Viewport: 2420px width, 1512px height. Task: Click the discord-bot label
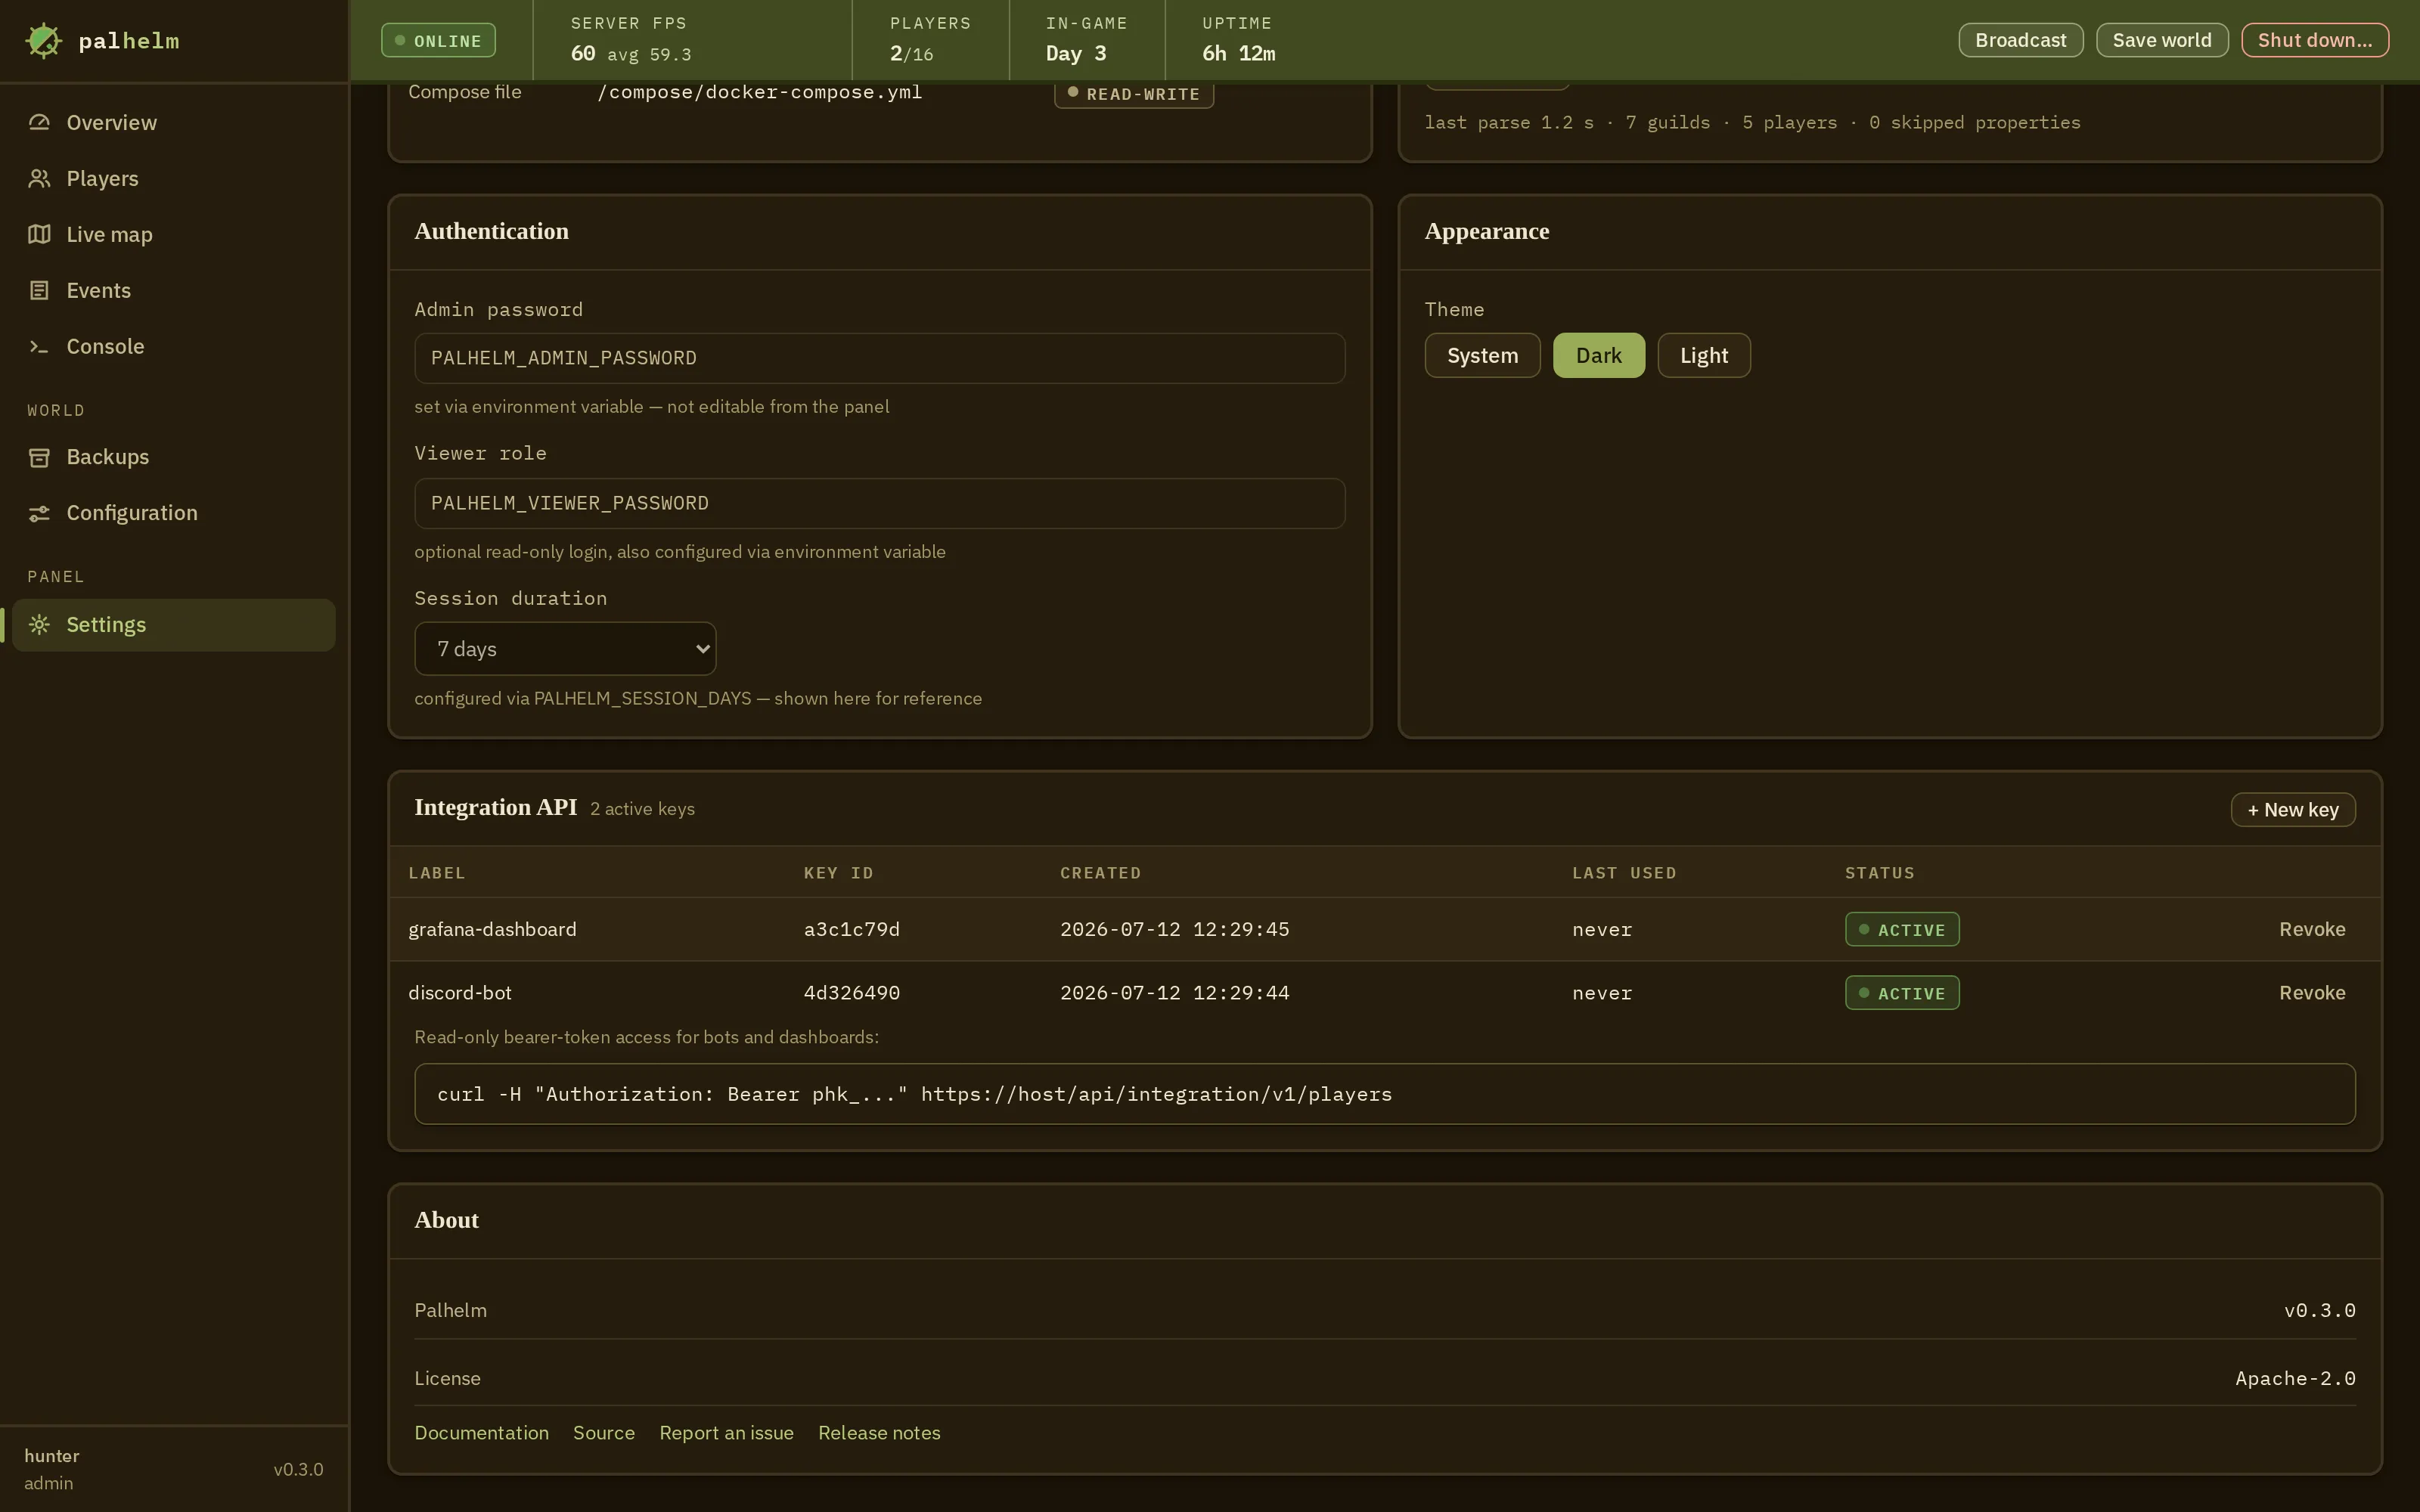459,993
